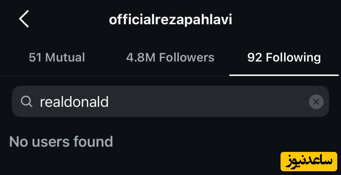Tap the "Followers" label in the tab row

(187, 57)
